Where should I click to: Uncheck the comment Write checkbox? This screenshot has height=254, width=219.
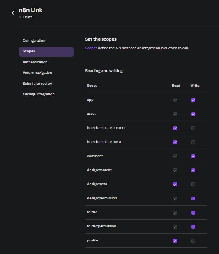[x=193, y=156]
